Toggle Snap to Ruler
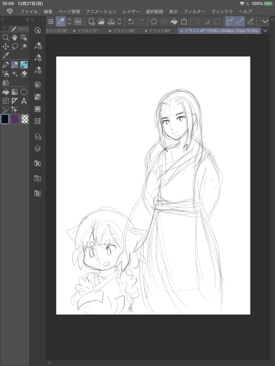 coord(230,22)
